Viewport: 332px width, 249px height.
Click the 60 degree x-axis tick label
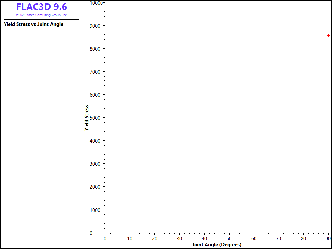pyautogui.click(x=254, y=239)
